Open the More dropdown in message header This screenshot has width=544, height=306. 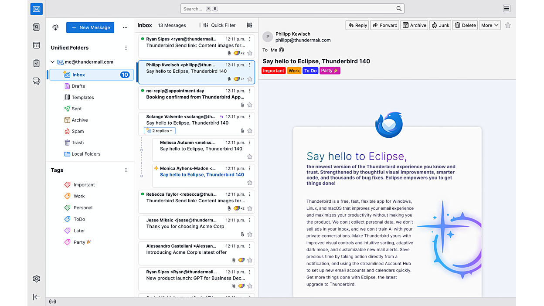click(x=490, y=25)
